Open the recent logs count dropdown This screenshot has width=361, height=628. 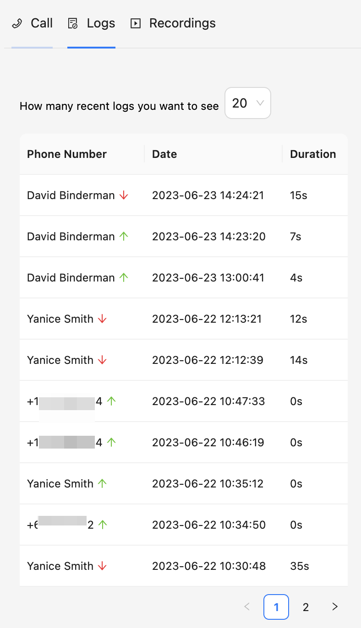click(247, 103)
